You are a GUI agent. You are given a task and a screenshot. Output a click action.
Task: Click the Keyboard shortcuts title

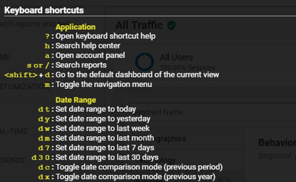(x=44, y=10)
